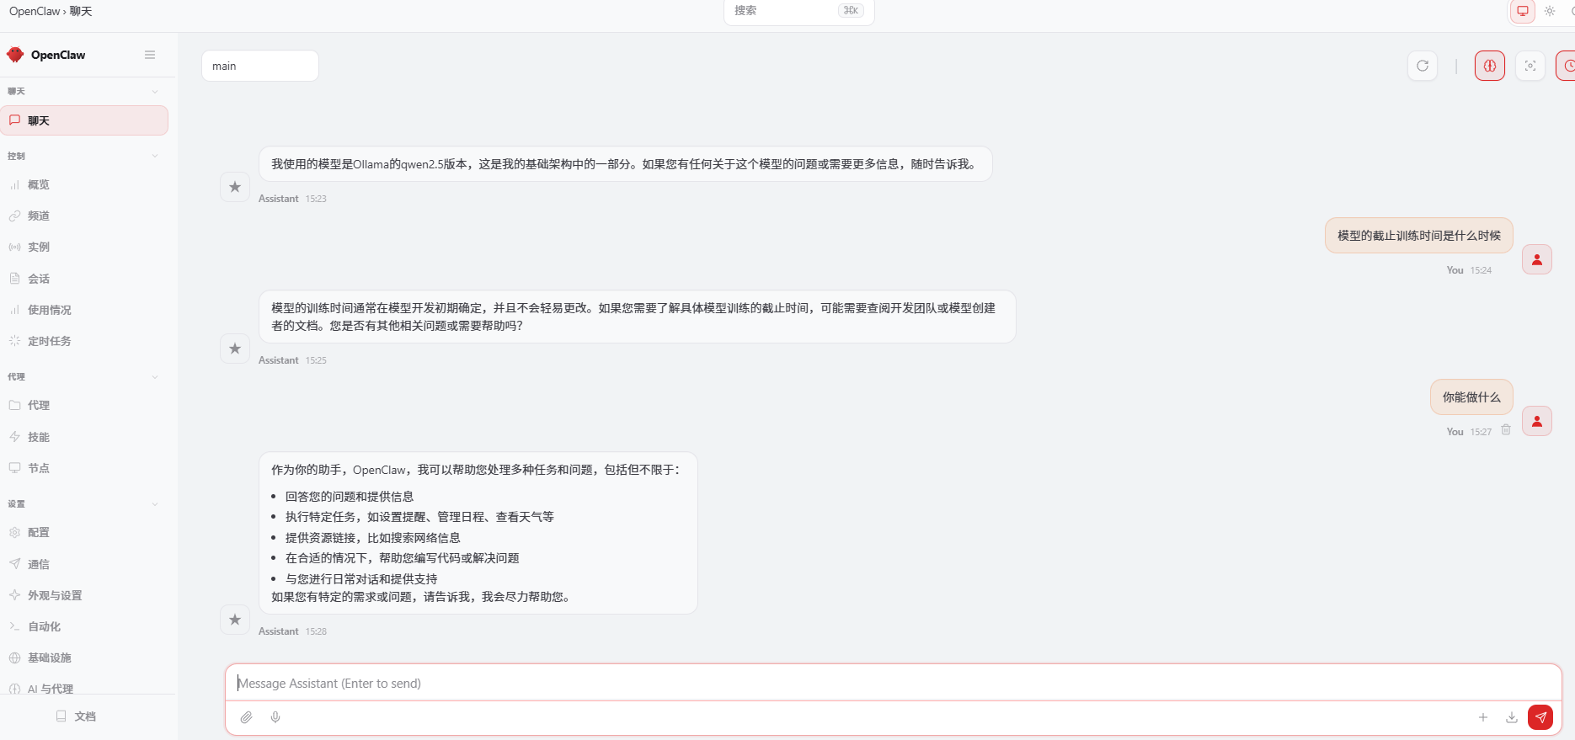Open 会话 sessions in sidebar
The image size is (1575, 740).
(84, 279)
